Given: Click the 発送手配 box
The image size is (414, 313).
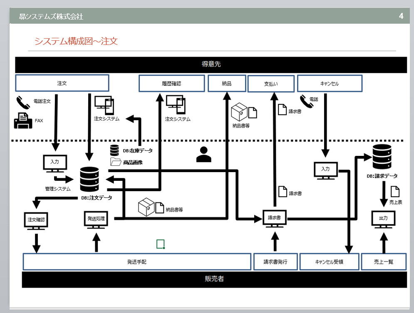Looking at the screenshot, I should pos(137,262).
